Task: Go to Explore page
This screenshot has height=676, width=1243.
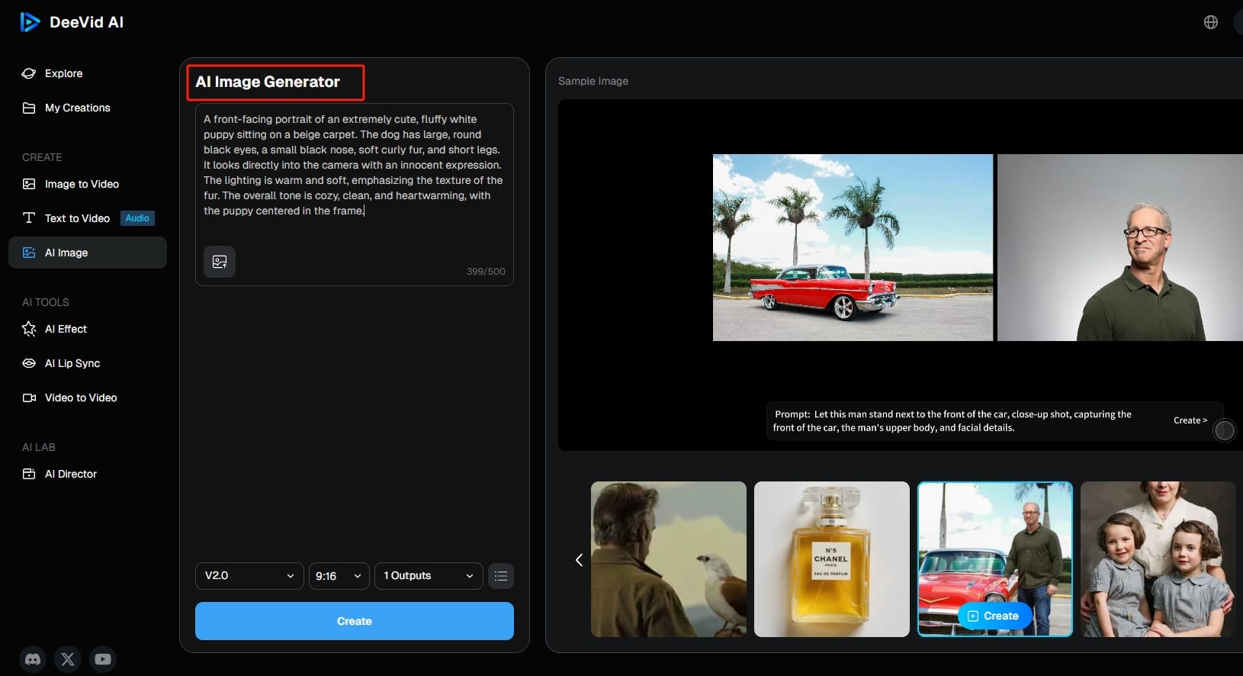Action: (63, 73)
